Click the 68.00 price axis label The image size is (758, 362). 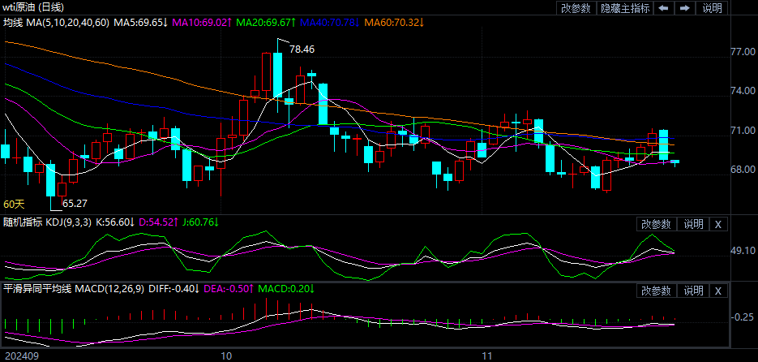click(x=742, y=170)
